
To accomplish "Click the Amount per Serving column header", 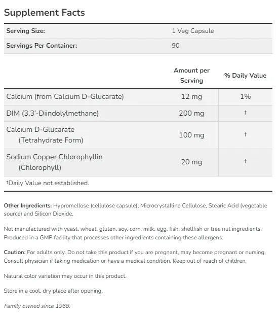I will pos(191,76).
